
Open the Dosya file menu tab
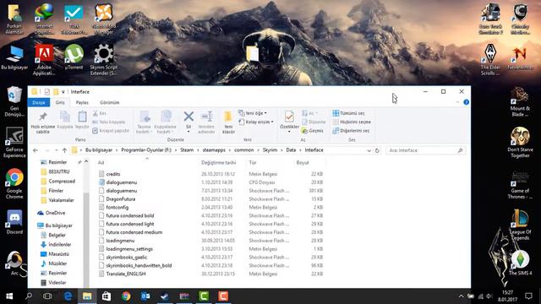coord(39,102)
